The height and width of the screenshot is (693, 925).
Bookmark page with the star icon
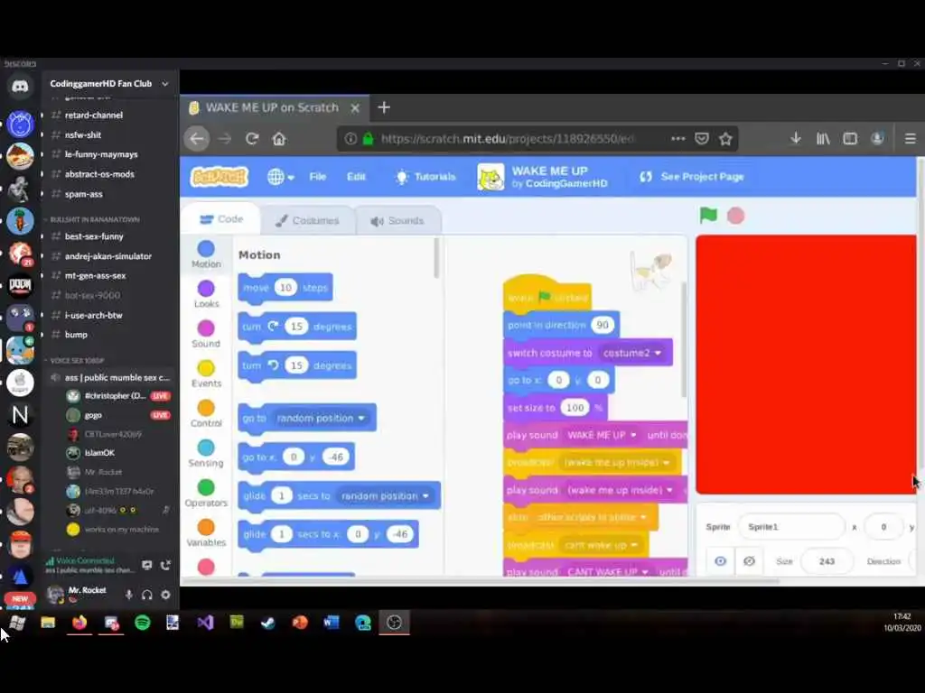point(725,138)
